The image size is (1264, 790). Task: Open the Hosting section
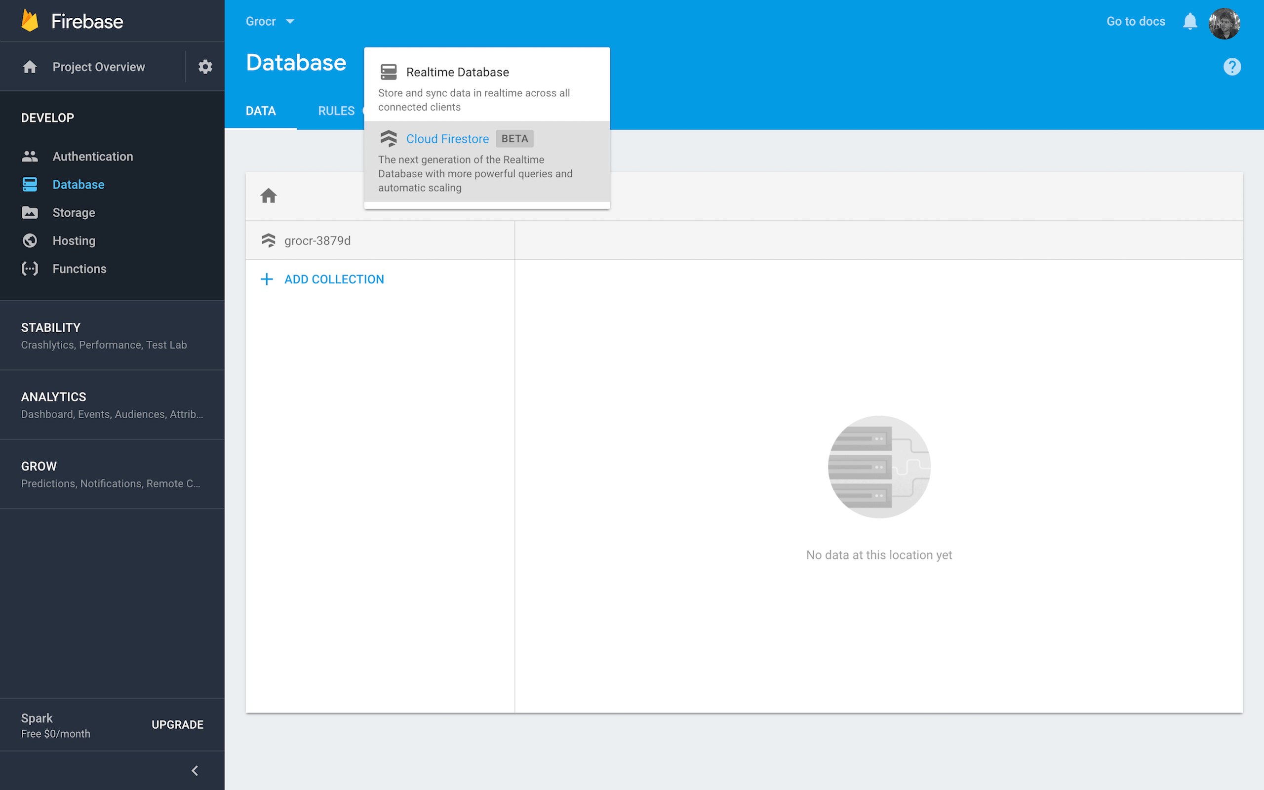coord(73,240)
